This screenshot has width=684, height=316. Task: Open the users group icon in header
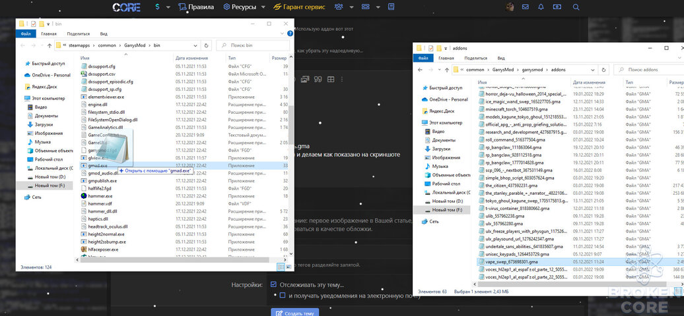click(x=339, y=7)
